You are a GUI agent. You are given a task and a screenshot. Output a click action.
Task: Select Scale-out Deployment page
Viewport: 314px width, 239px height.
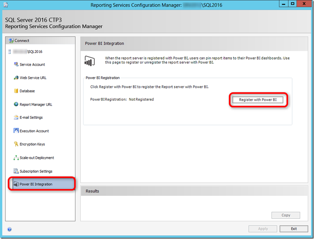tap(37, 158)
